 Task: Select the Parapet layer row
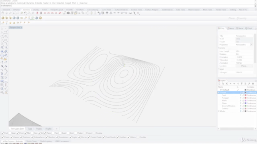pyautogui.click(x=237, y=98)
